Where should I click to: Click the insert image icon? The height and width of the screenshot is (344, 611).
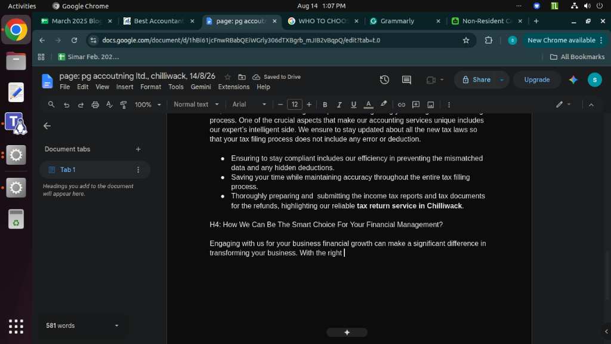(431, 105)
